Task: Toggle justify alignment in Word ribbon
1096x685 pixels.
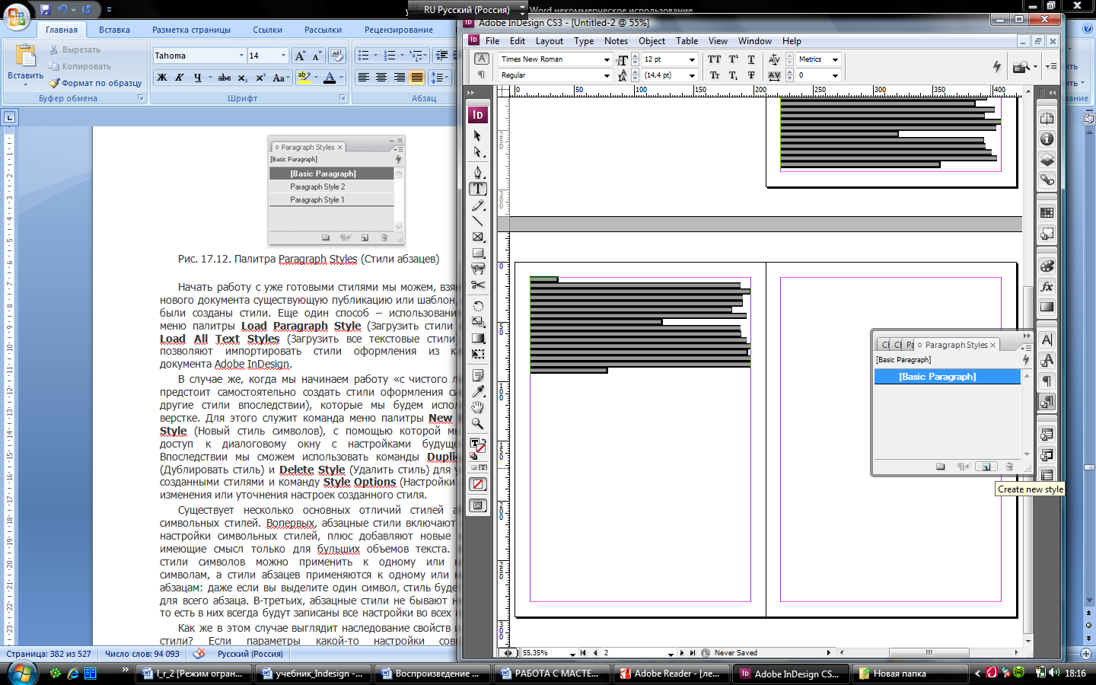Action: [416, 78]
